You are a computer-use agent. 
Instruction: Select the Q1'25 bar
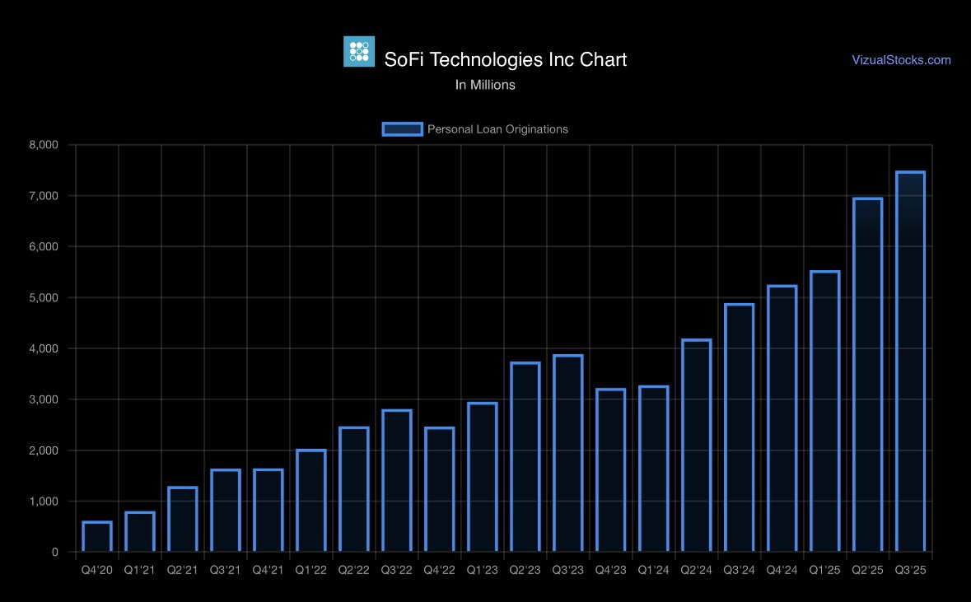[x=825, y=411]
